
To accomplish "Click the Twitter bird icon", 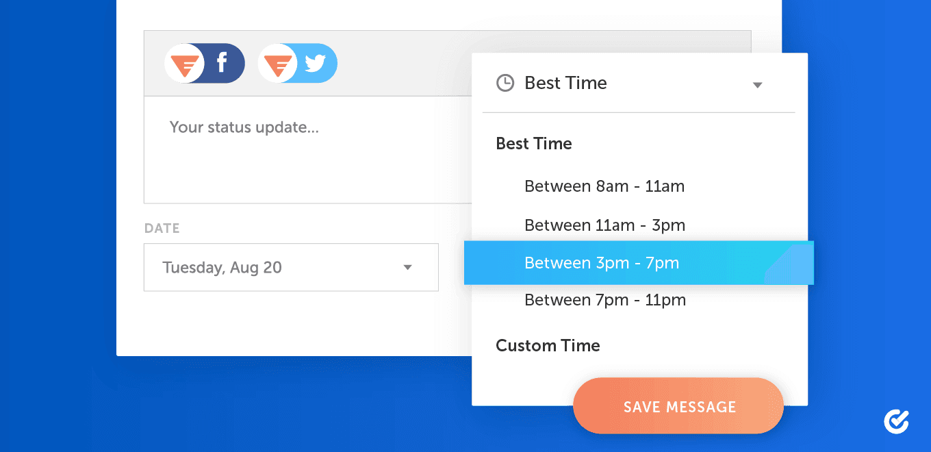I will tap(315, 64).
